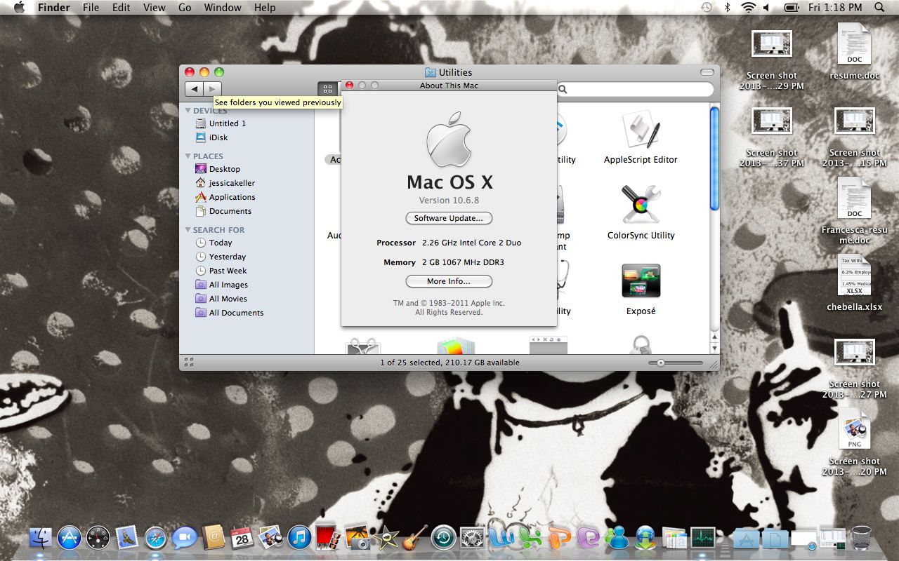Launch Microsoft Excel from the Dock

(x=531, y=538)
